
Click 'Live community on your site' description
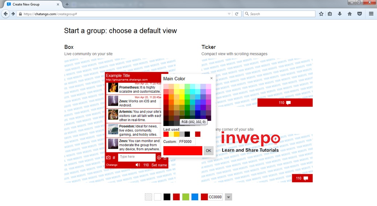pyautogui.click(x=88, y=54)
